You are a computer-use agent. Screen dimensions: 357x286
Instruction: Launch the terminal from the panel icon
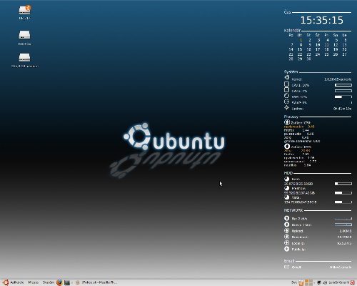[x=67, y=282]
